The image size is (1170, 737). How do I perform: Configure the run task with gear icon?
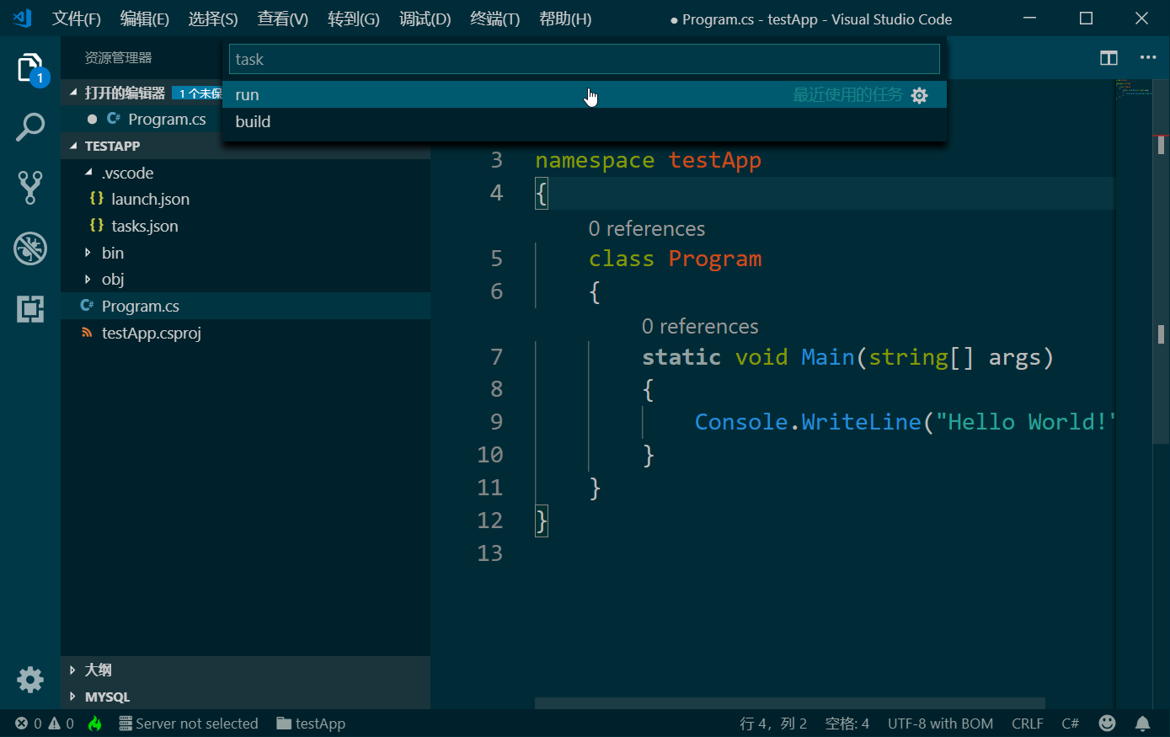pos(920,95)
